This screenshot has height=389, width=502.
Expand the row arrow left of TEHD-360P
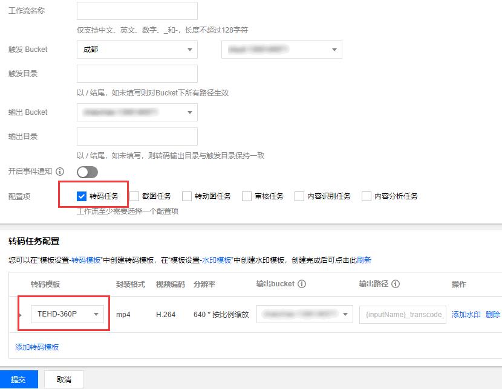pyautogui.click(x=20, y=315)
